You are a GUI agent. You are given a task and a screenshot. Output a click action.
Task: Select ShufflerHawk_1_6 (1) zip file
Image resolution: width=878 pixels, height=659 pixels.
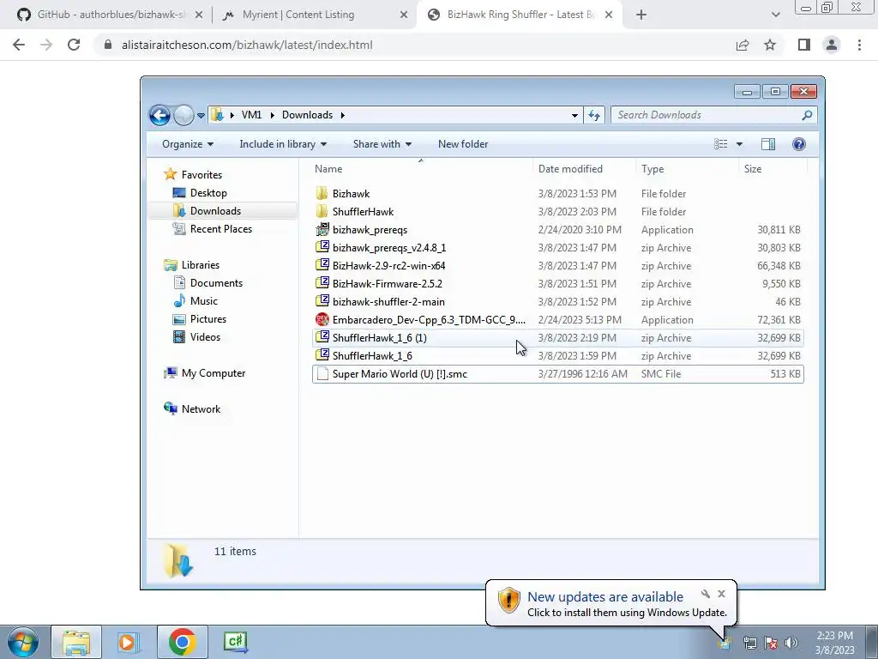[x=557, y=337]
